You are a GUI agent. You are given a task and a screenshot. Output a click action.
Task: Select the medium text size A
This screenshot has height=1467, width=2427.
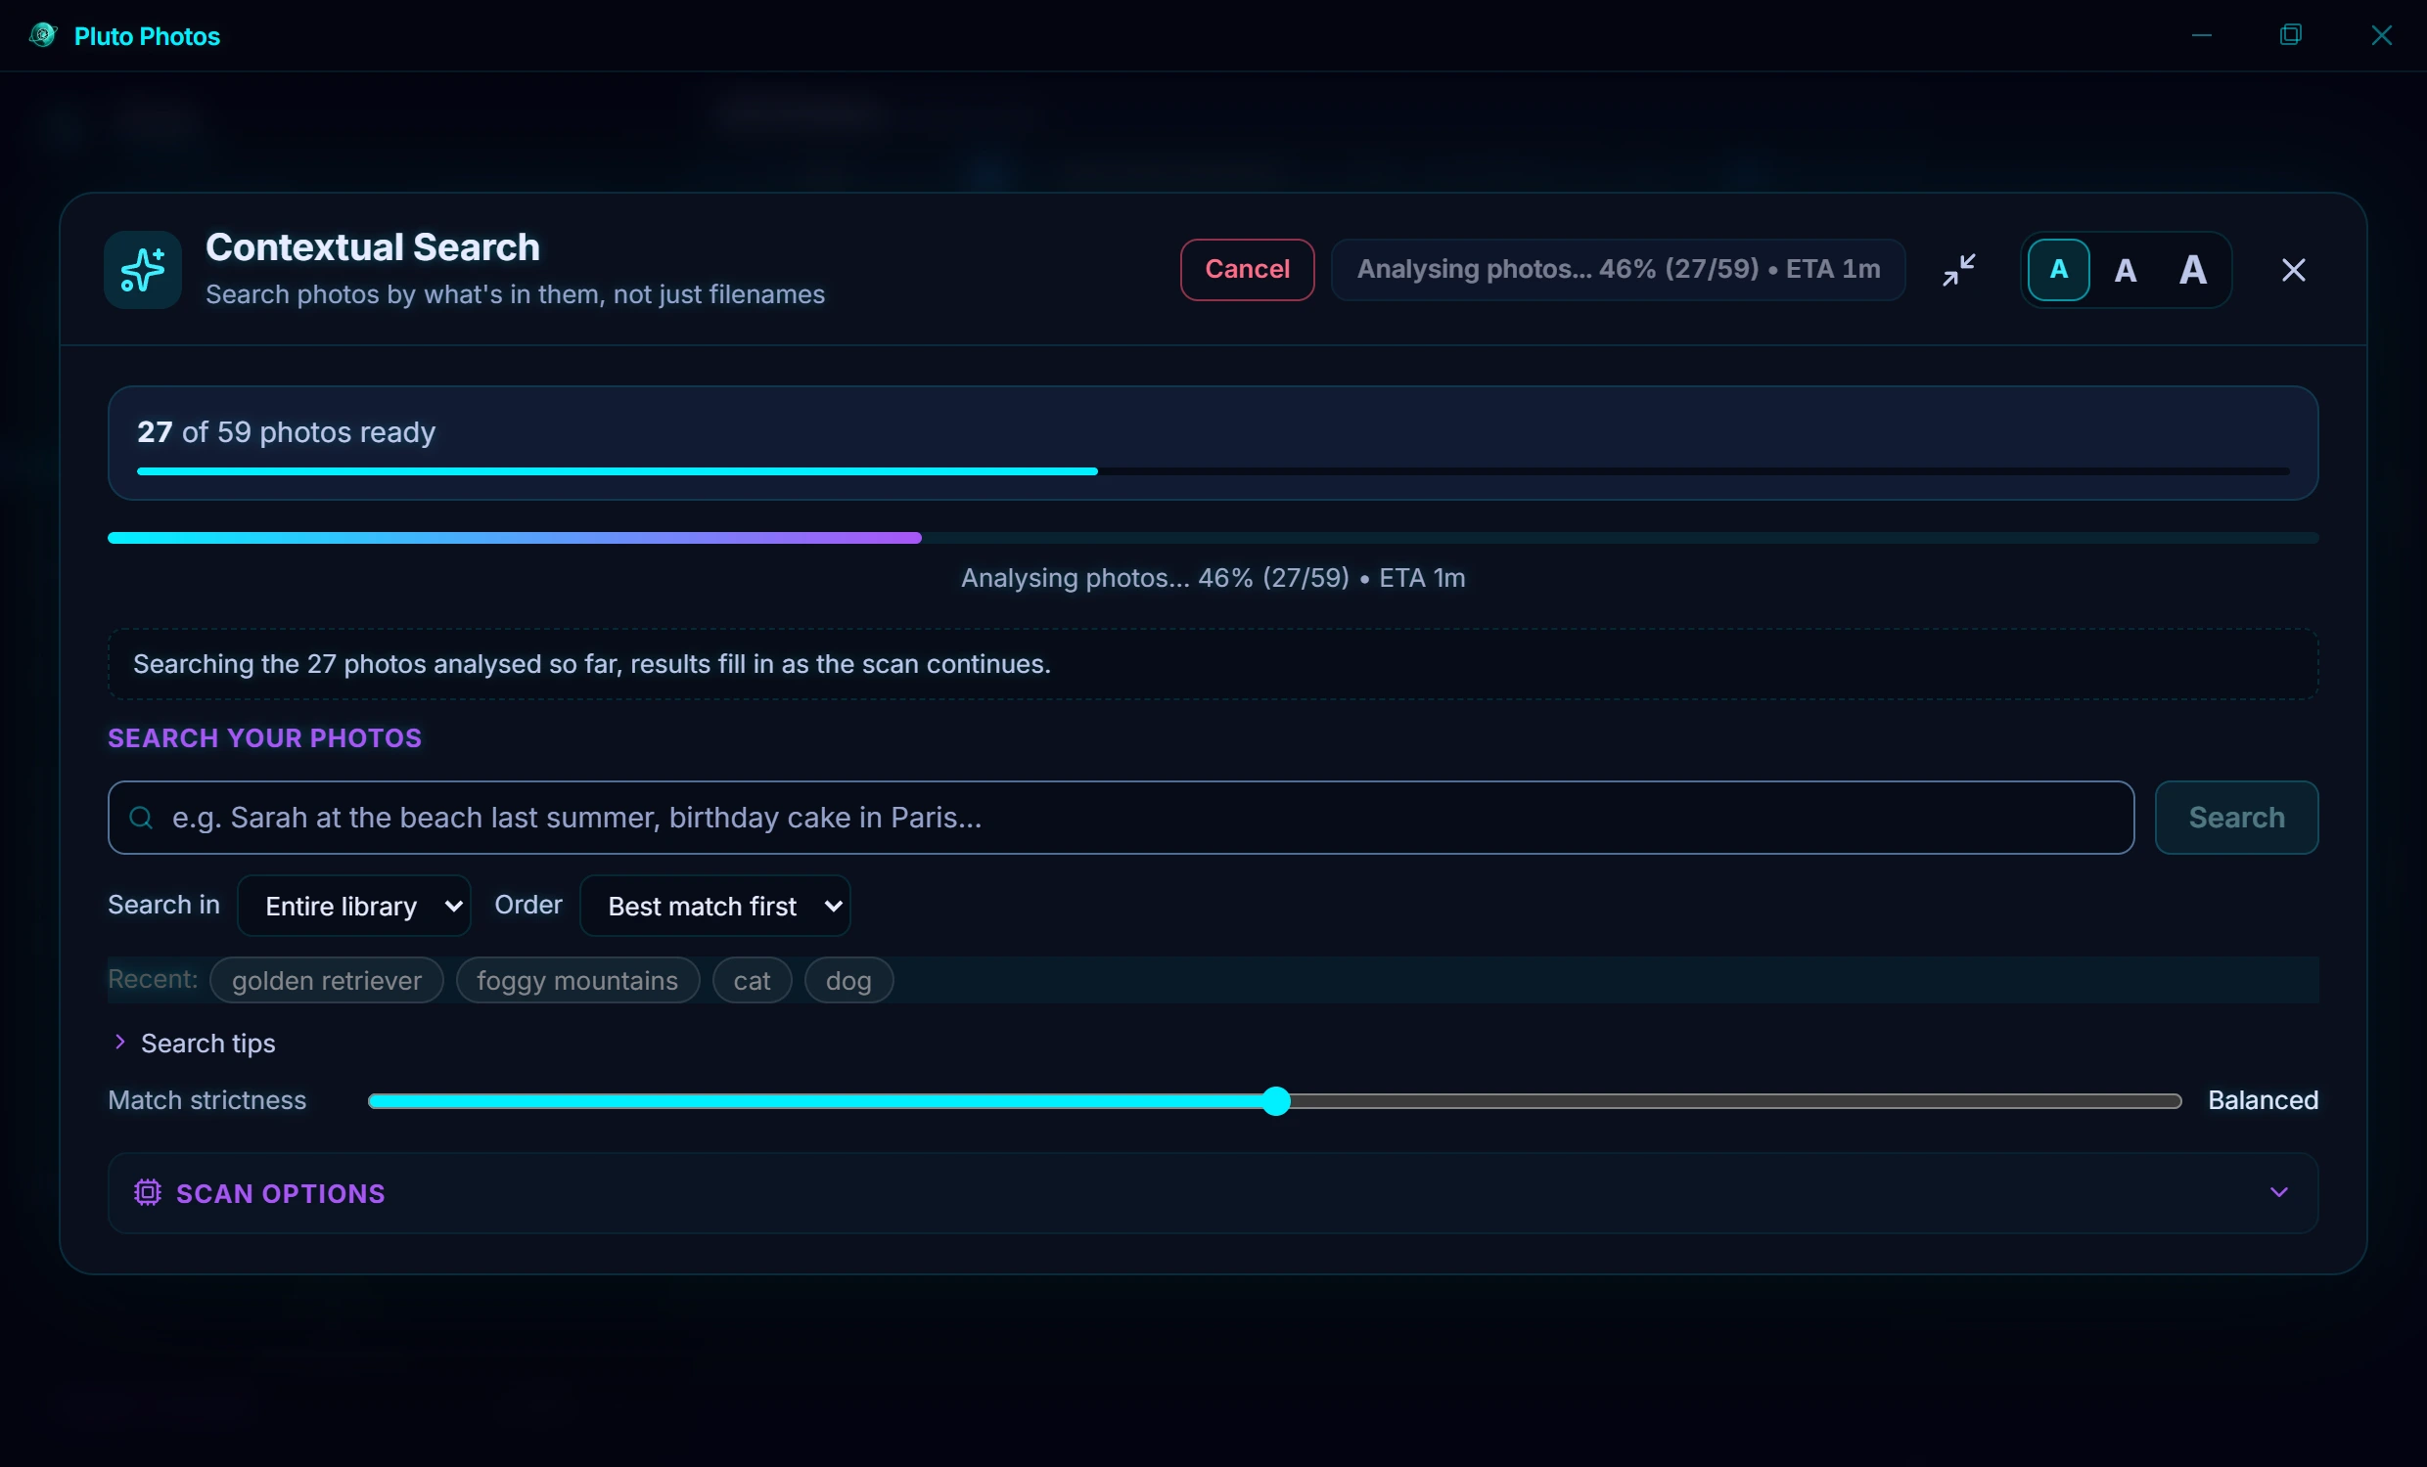2126,270
